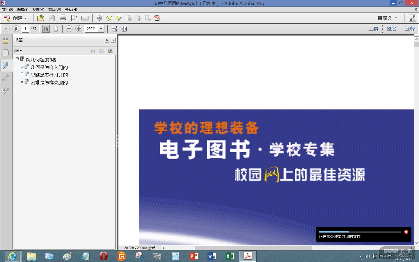This screenshot has height=262, width=419.
Task: Open the bookmarks options menu dropdown
Action: (x=18, y=51)
